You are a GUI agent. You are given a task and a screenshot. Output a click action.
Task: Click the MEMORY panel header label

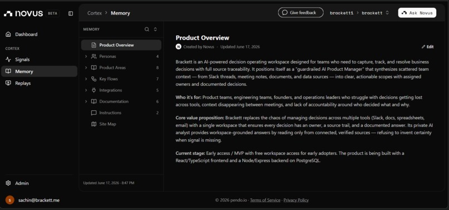point(91,29)
